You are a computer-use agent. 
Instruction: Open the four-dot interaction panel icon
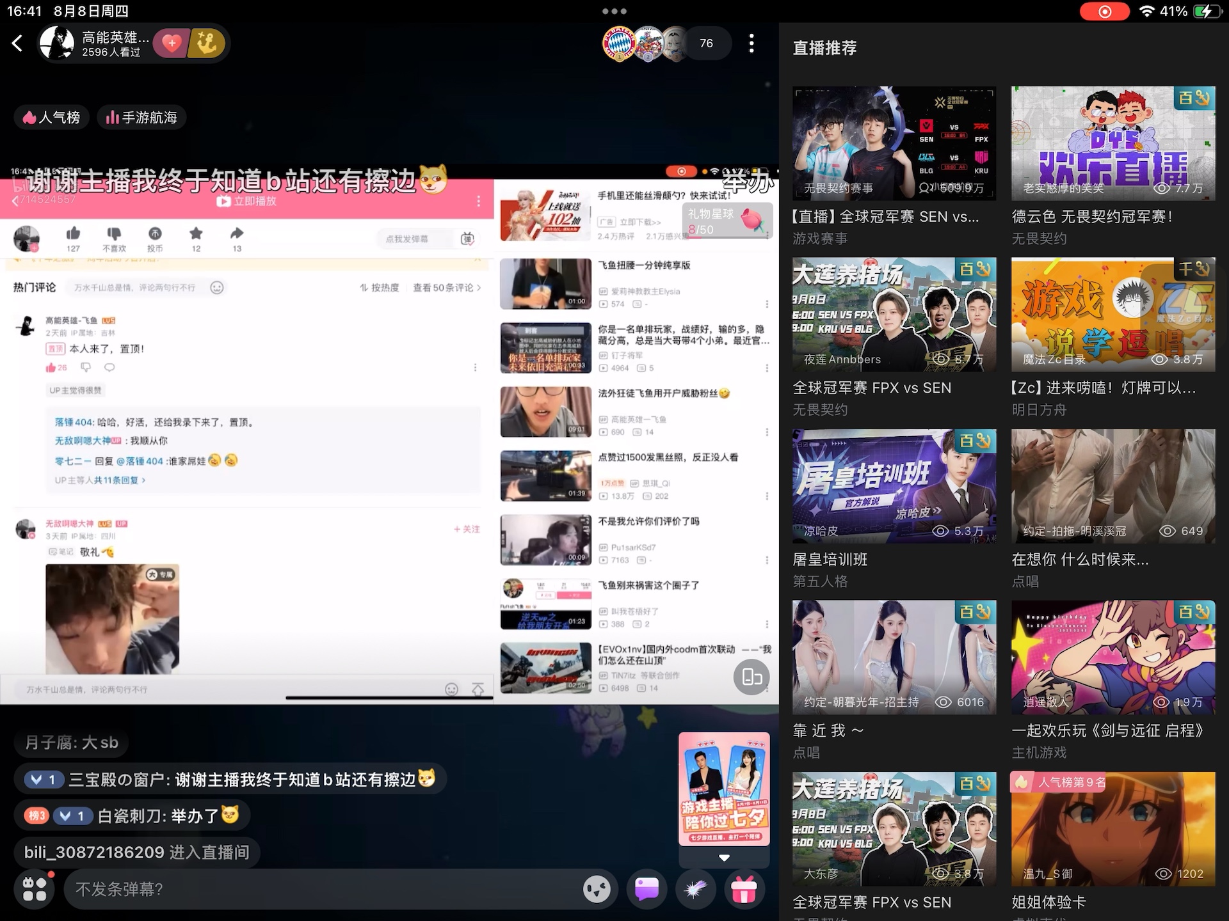(x=35, y=889)
